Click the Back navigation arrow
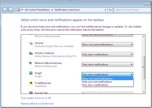152x108 pixels. pos(5,10)
